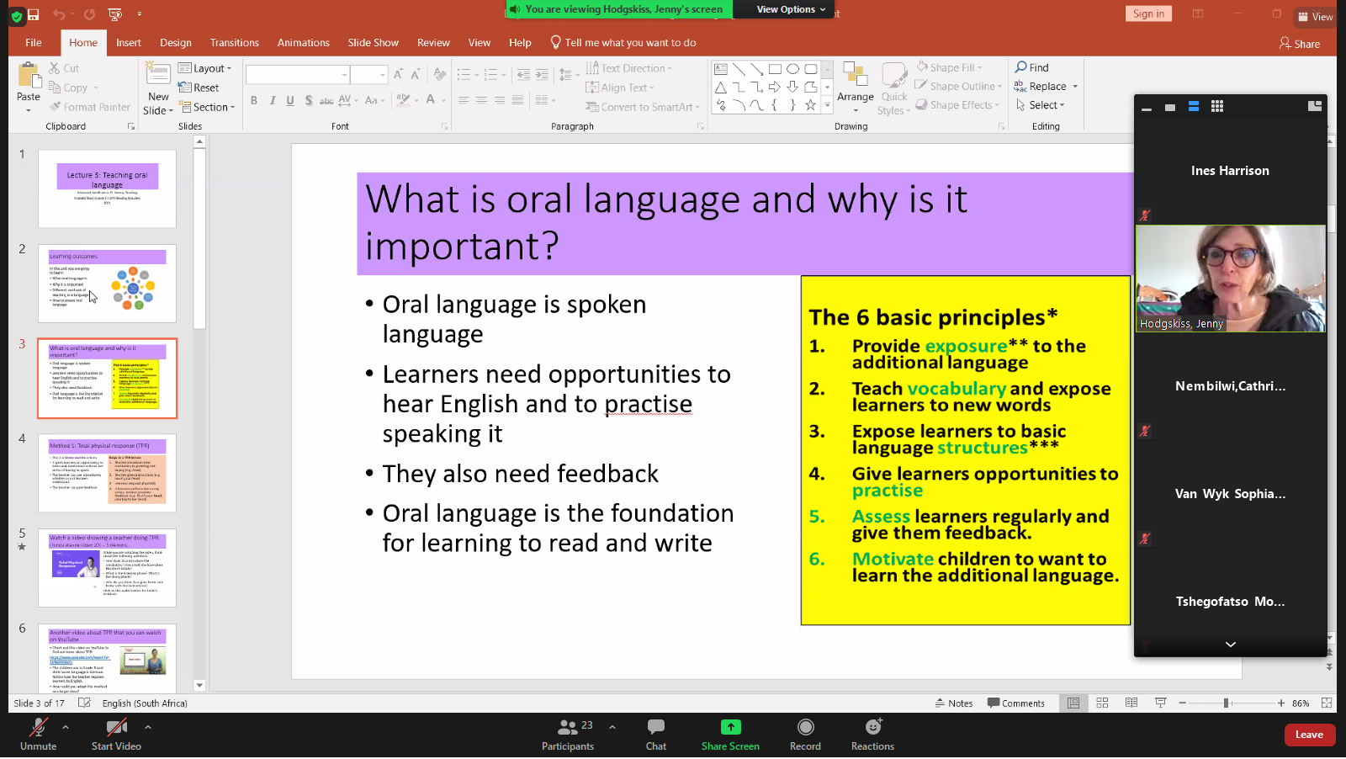The width and height of the screenshot is (1346, 759).
Task: Open the Layout dropdown
Action: (x=205, y=68)
